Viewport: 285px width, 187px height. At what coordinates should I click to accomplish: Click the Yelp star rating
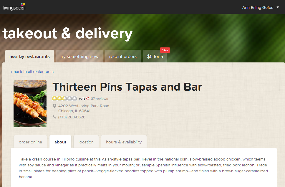pos(64,98)
